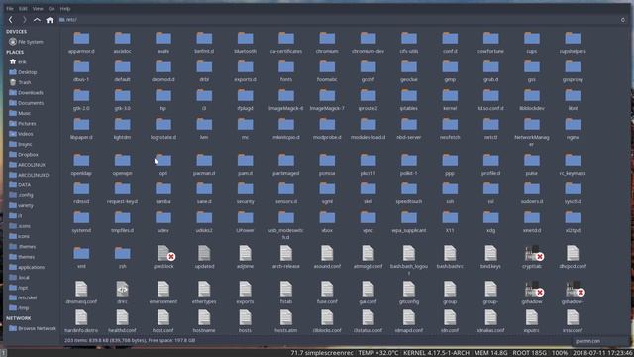Open Trash in the sidebar
634x357 pixels.
click(x=20, y=82)
